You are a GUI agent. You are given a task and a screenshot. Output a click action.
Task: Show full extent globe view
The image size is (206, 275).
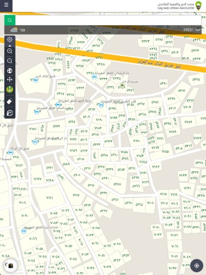point(10,70)
